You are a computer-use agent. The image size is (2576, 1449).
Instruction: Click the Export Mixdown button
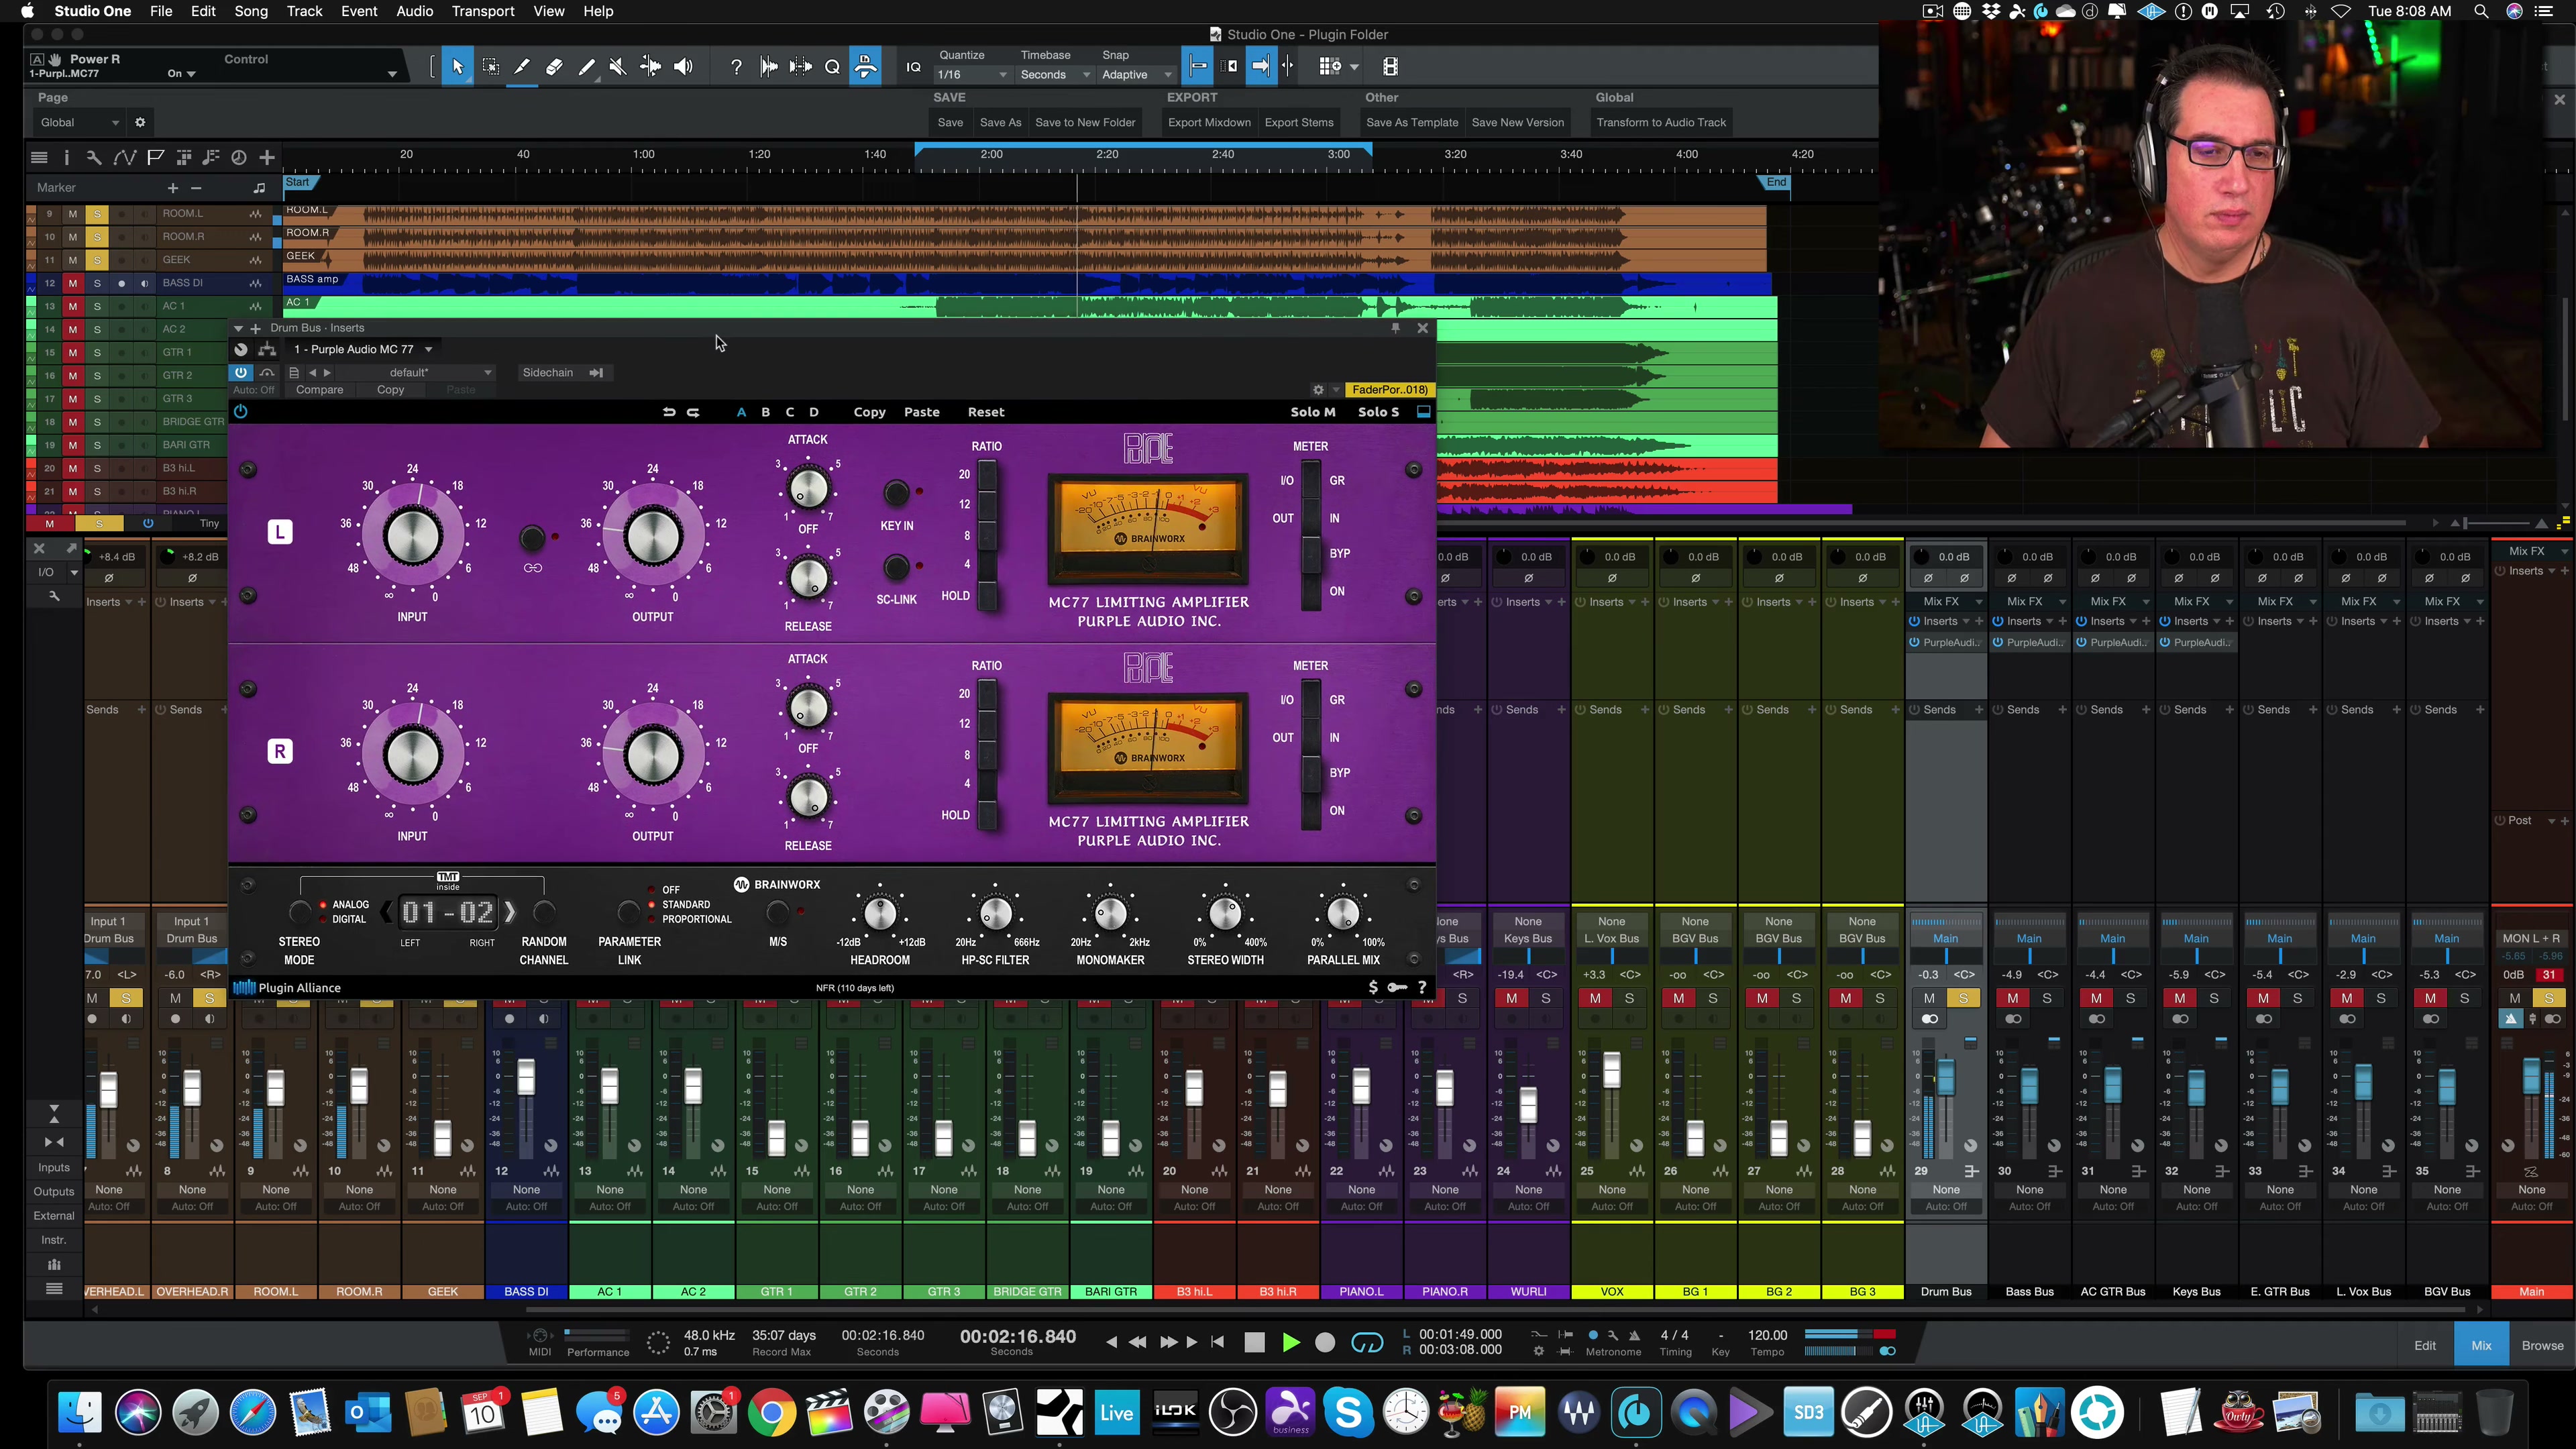[1209, 122]
